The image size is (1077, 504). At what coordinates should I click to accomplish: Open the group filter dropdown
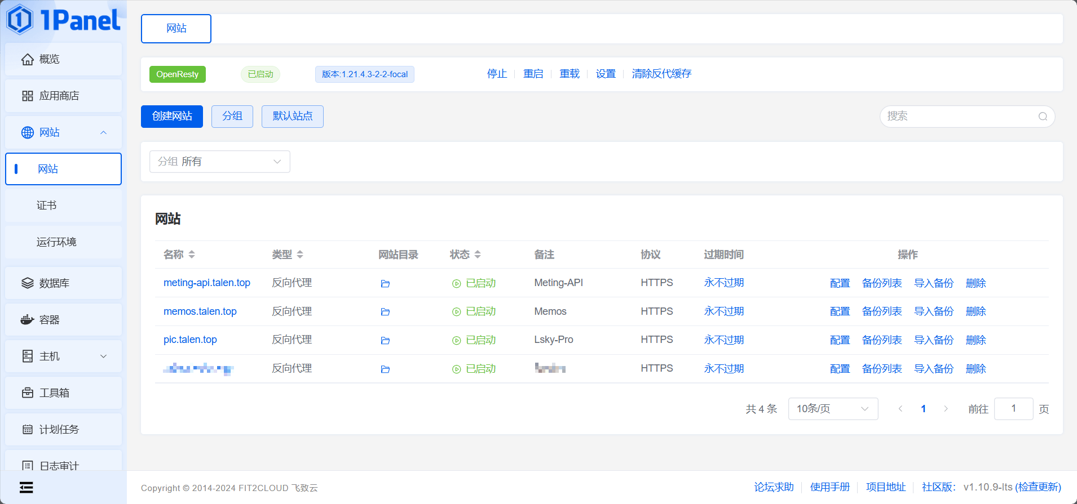click(x=219, y=162)
